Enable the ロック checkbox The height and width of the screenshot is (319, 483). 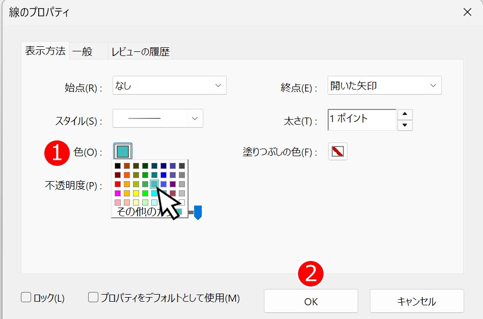coord(24,297)
